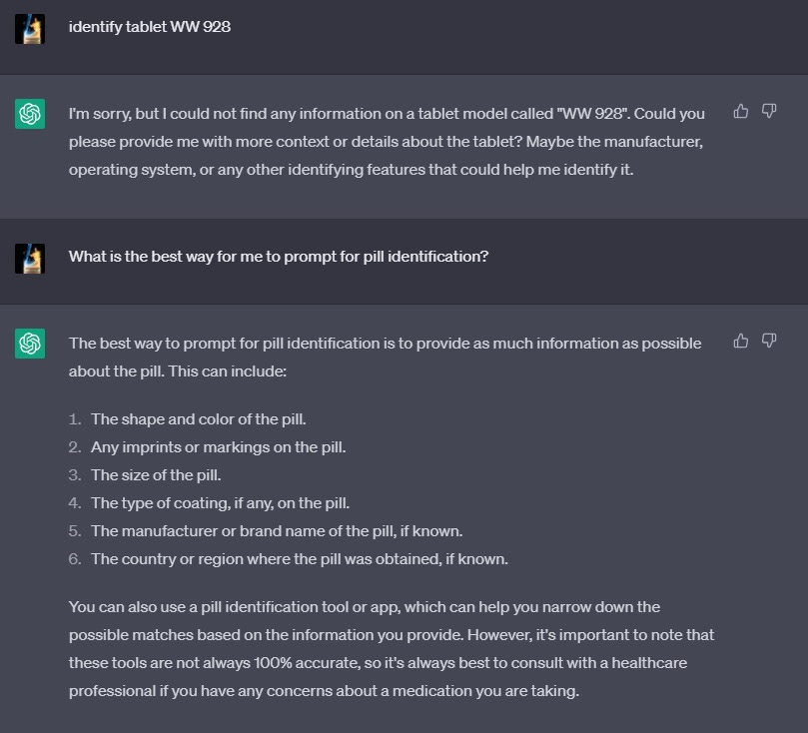The height and width of the screenshot is (733, 808).
Task: Click list item about country or region obtained
Action: point(300,559)
